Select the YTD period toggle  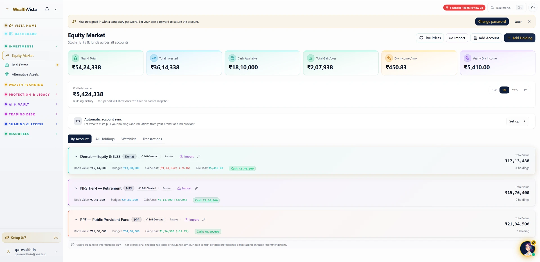pos(515,90)
